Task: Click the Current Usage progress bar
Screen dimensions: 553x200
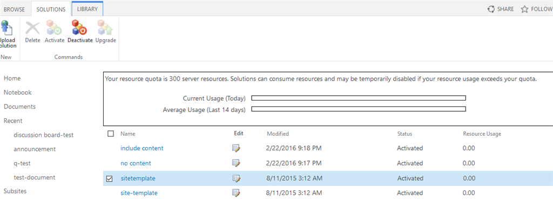Action: (x=359, y=98)
